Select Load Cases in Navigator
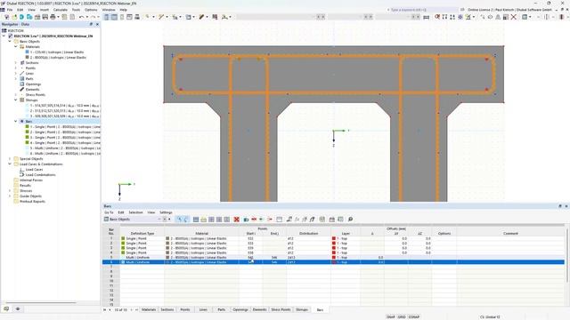The width and height of the screenshot is (570, 320). 34,170
